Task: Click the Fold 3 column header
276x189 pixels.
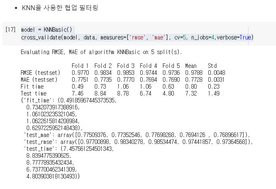Action: (126, 66)
